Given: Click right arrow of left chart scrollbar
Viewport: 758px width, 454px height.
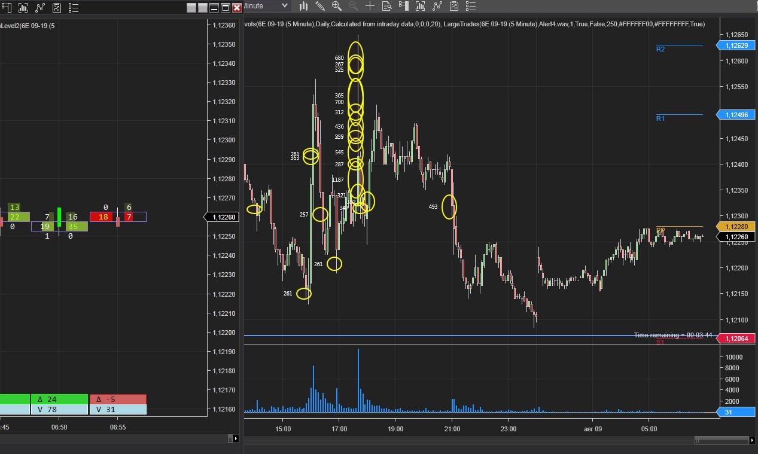Looking at the screenshot, I should point(236,438).
